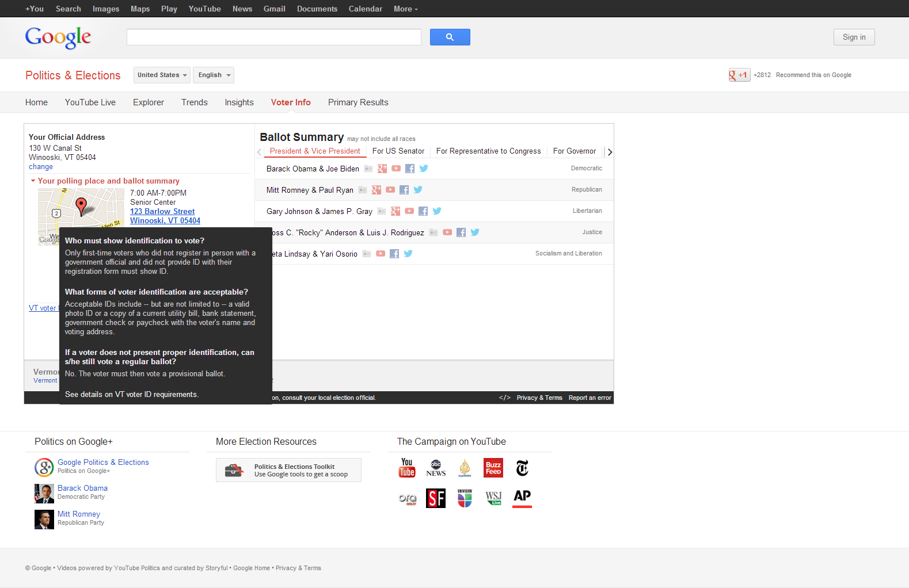Open the Trends navigation item
The width and height of the screenshot is (909, 588).
pos(194,102)
